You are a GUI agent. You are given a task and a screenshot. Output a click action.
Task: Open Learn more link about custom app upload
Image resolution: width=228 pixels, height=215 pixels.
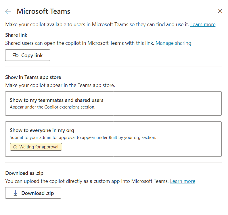coord(183,181)
